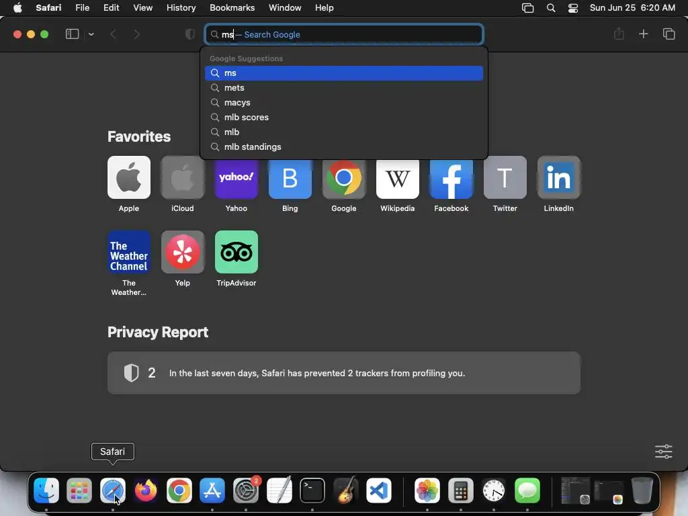
Task: Open the Google favorite
Action: (x=344, y=179)
